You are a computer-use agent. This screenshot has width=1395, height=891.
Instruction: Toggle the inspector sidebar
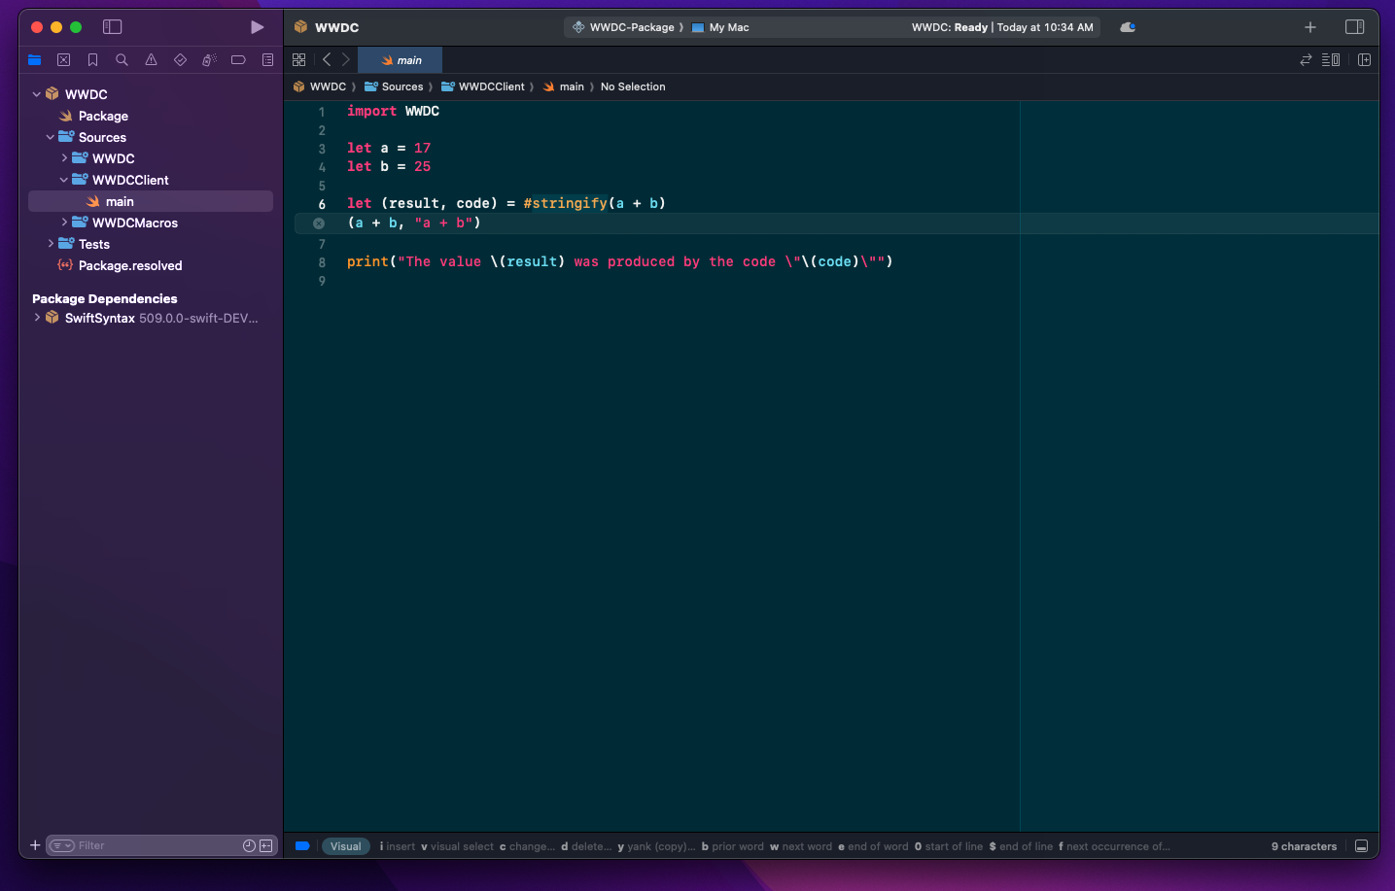pyautogui.click(x=1354, y=27)
